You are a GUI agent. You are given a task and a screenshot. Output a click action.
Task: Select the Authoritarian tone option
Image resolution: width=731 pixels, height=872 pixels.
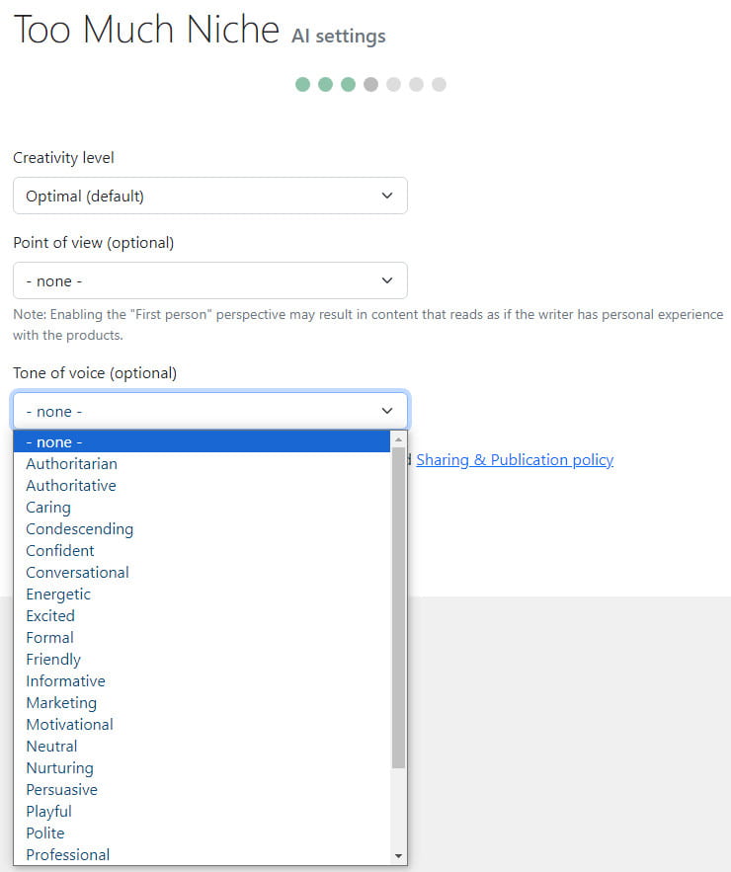[x=202, y=464]
